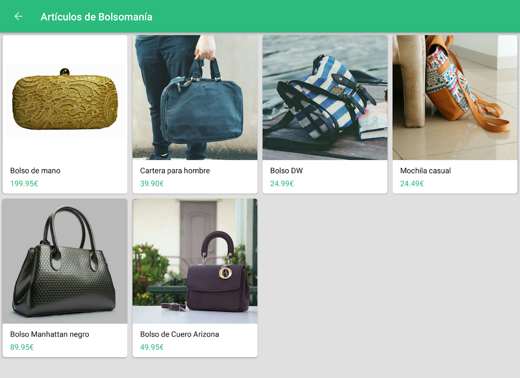Select the Bolso de Cuero Arizona title

(x=180, y=334)
